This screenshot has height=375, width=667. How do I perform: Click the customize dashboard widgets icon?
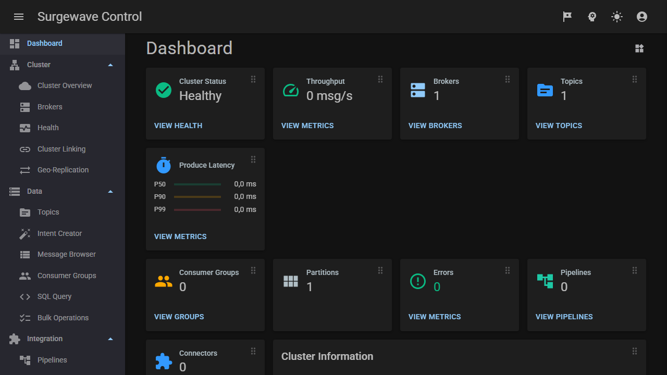pyautogui.click(x=639, y=48)
